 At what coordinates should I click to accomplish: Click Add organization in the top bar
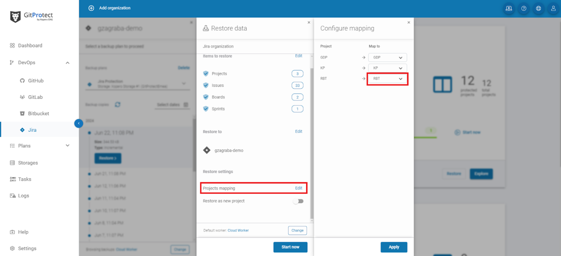(x=115, y=8)
